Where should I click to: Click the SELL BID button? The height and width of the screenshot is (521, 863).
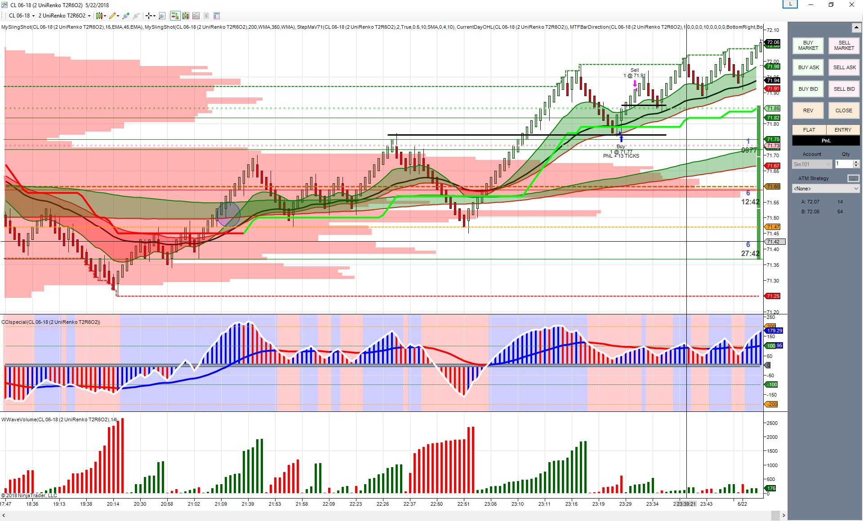[x=844, y=89]
